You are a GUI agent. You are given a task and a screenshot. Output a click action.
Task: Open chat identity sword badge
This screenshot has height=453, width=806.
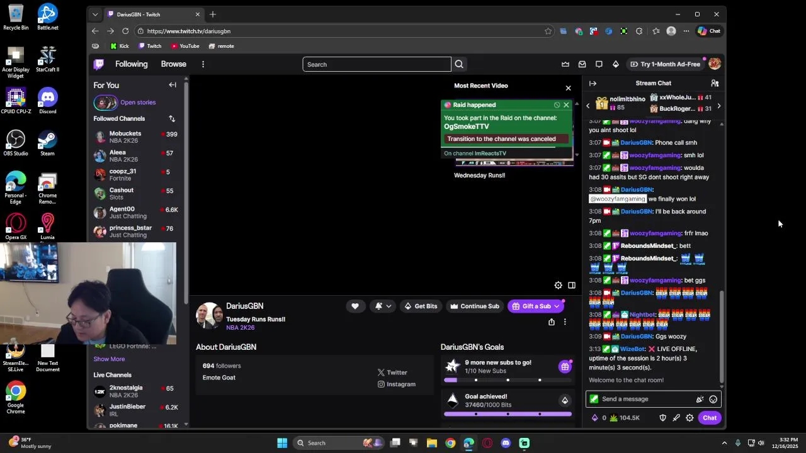point(594,399)
